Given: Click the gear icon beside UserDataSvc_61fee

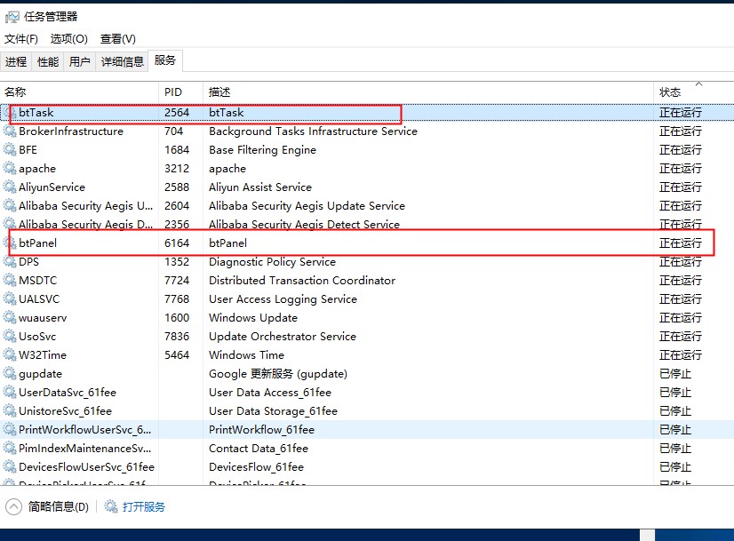Looking at the screenshot, I should click(10, 393).
